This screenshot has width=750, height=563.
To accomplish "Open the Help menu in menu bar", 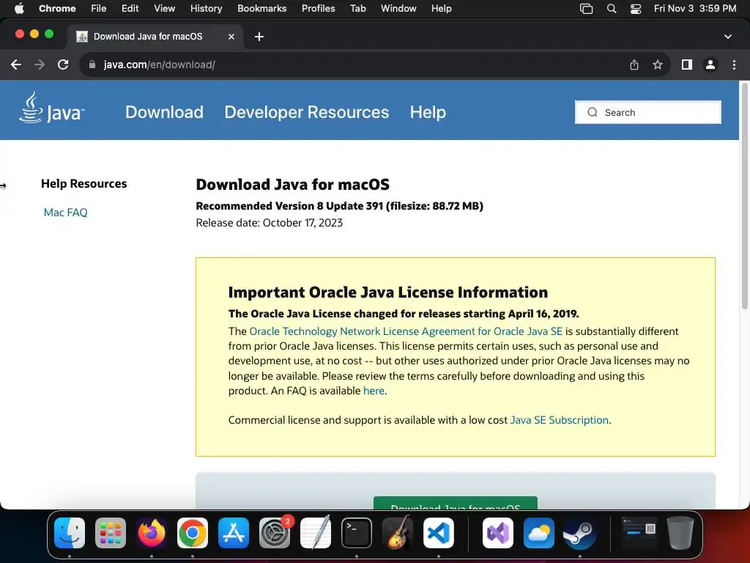I will 441,8.
